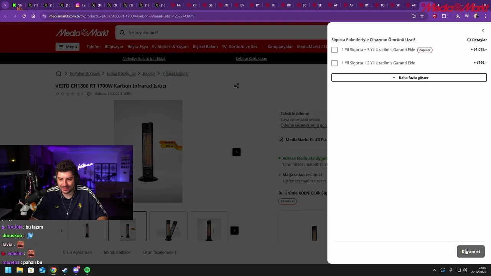Reload the page with the refresh icon

pos(24,16)
